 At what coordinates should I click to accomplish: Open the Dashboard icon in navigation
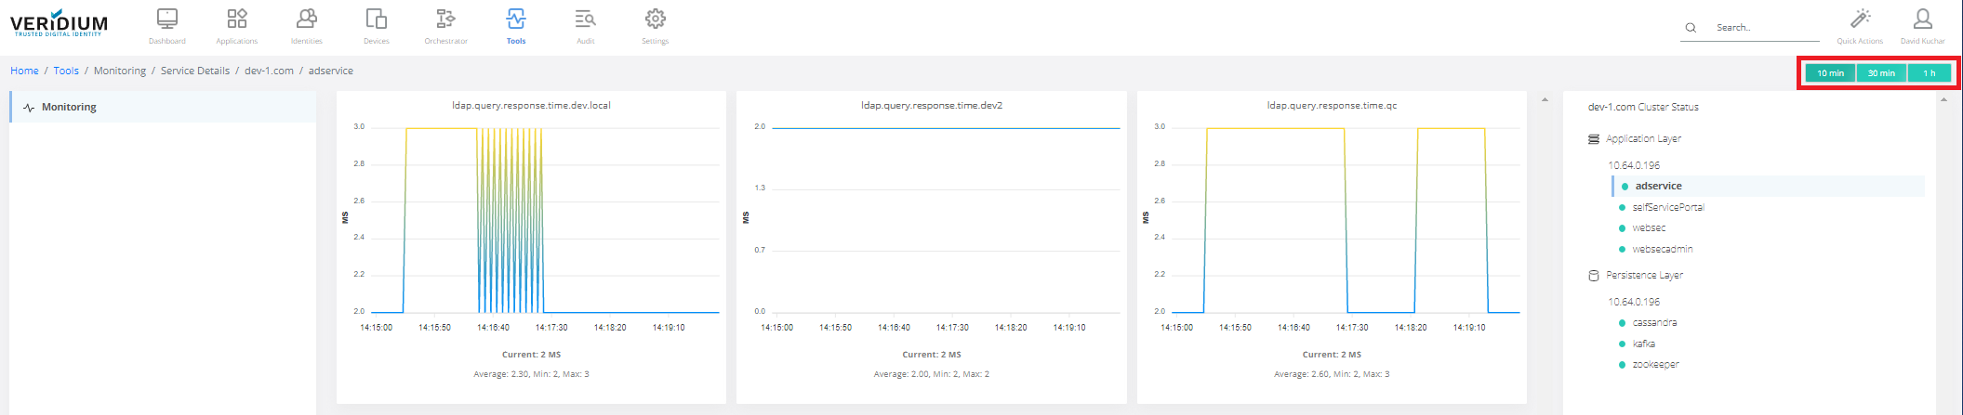pos(167,19)
